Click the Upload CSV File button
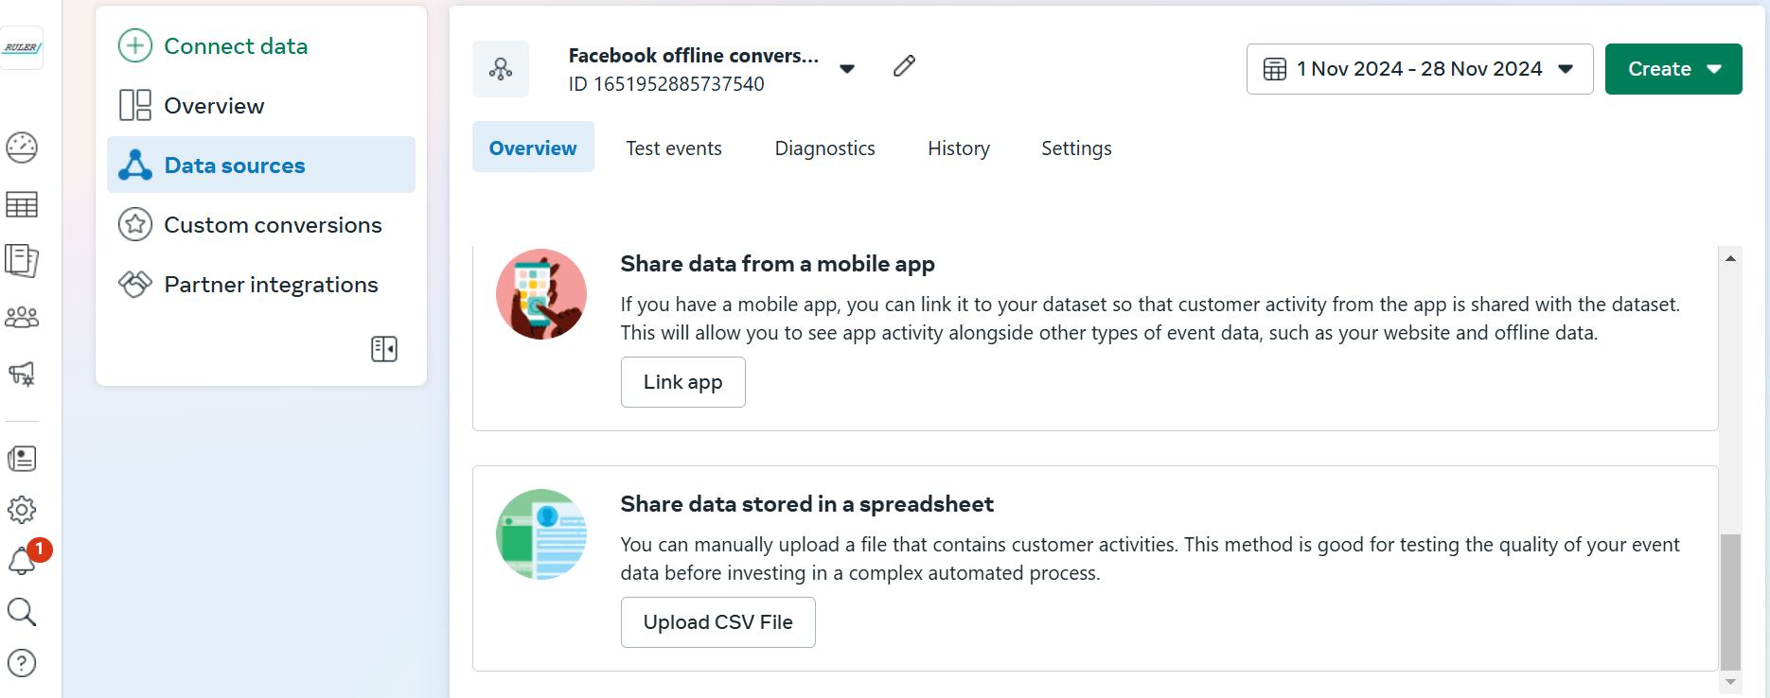 [x=717, y=622]
